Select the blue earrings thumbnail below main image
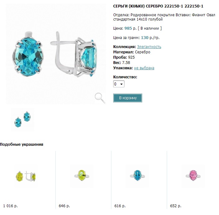This screenshot has height=215, width=219. point(22,120)
